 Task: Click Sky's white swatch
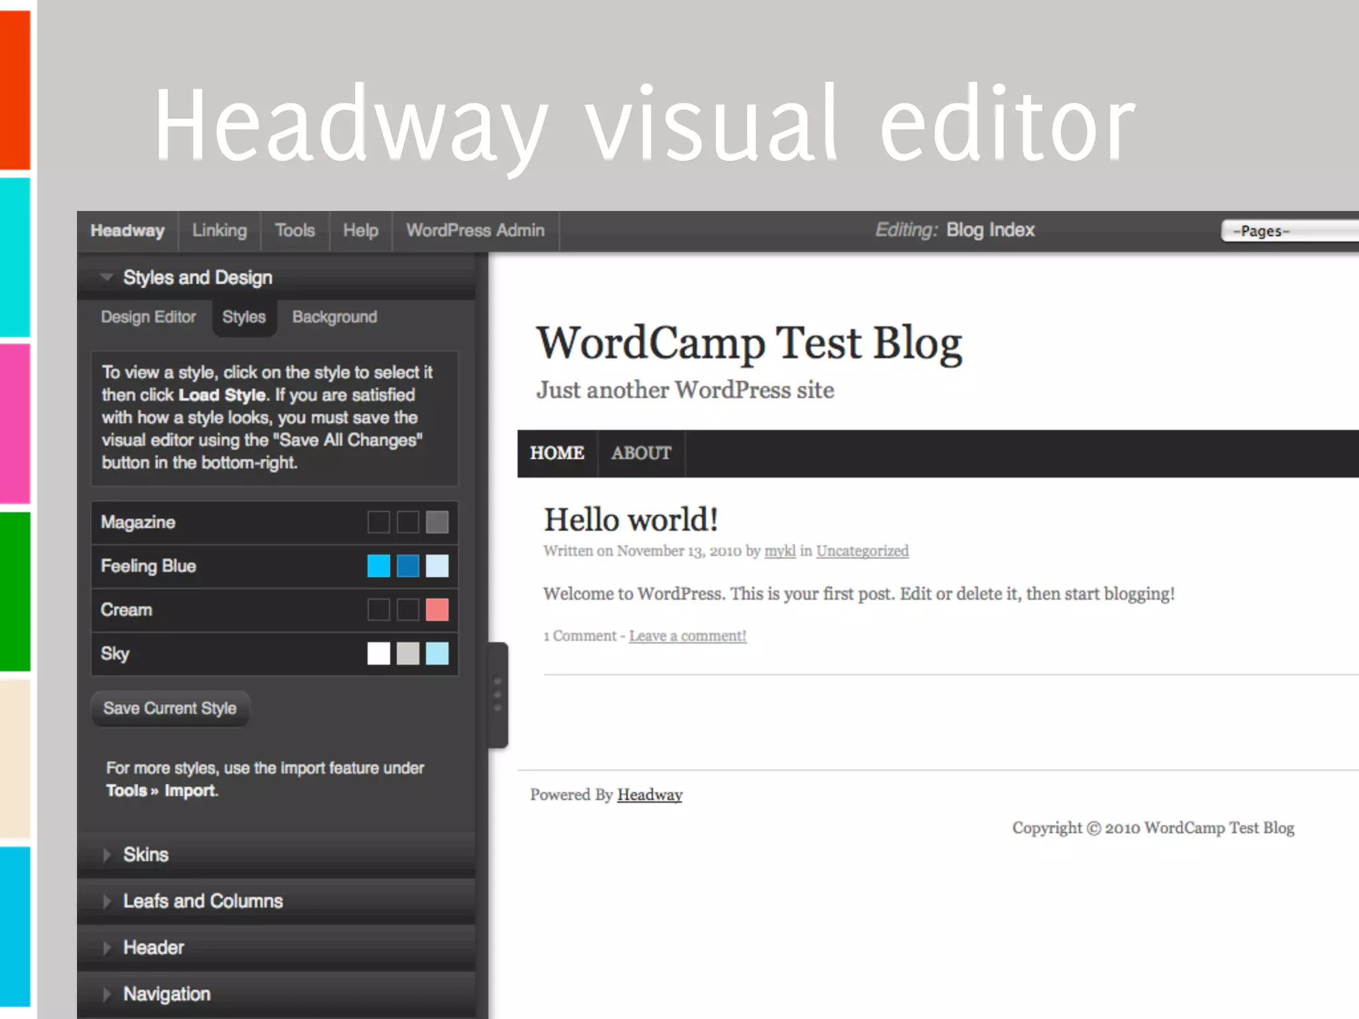(x=379, y=654)
